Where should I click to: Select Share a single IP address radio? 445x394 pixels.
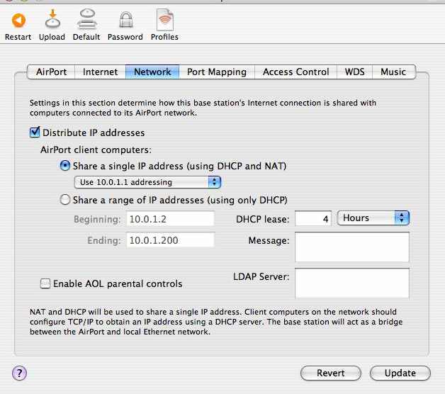pyautogui.click(x=65, y=166)
